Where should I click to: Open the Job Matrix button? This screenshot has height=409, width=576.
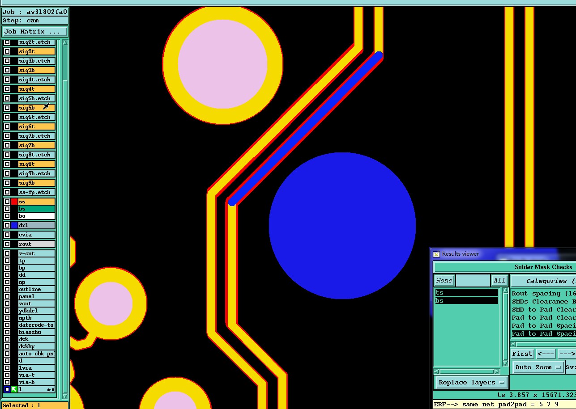point(35,31)
